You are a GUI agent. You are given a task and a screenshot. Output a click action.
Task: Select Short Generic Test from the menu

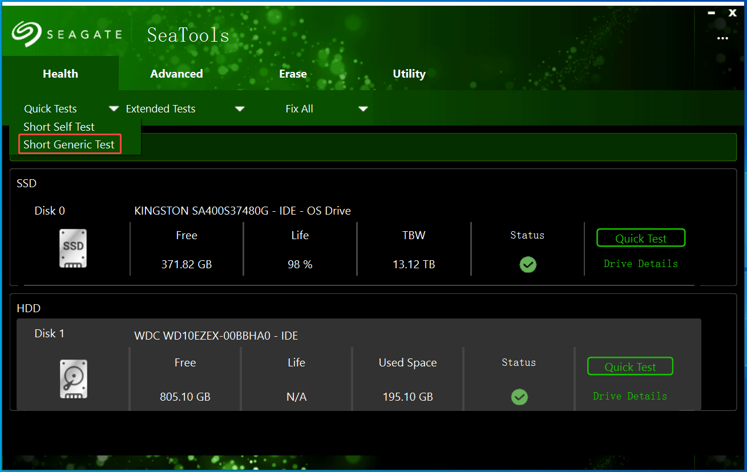pyautogui.click(x=70, y=144)
